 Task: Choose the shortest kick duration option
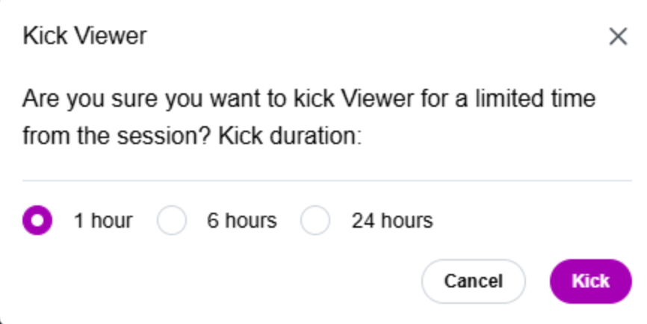tap(37, 221)
